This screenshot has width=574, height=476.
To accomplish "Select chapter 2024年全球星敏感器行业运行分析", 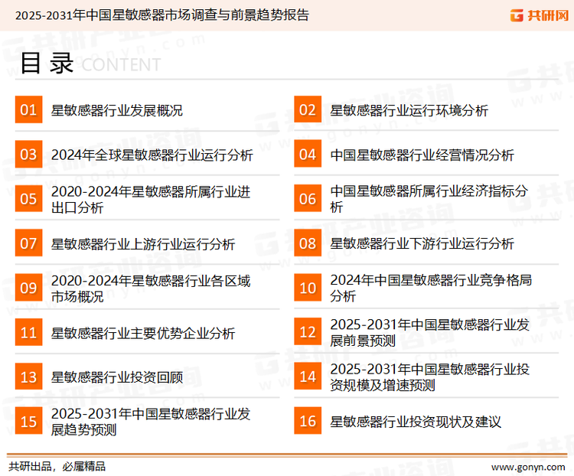I will (x=152, y=155).
